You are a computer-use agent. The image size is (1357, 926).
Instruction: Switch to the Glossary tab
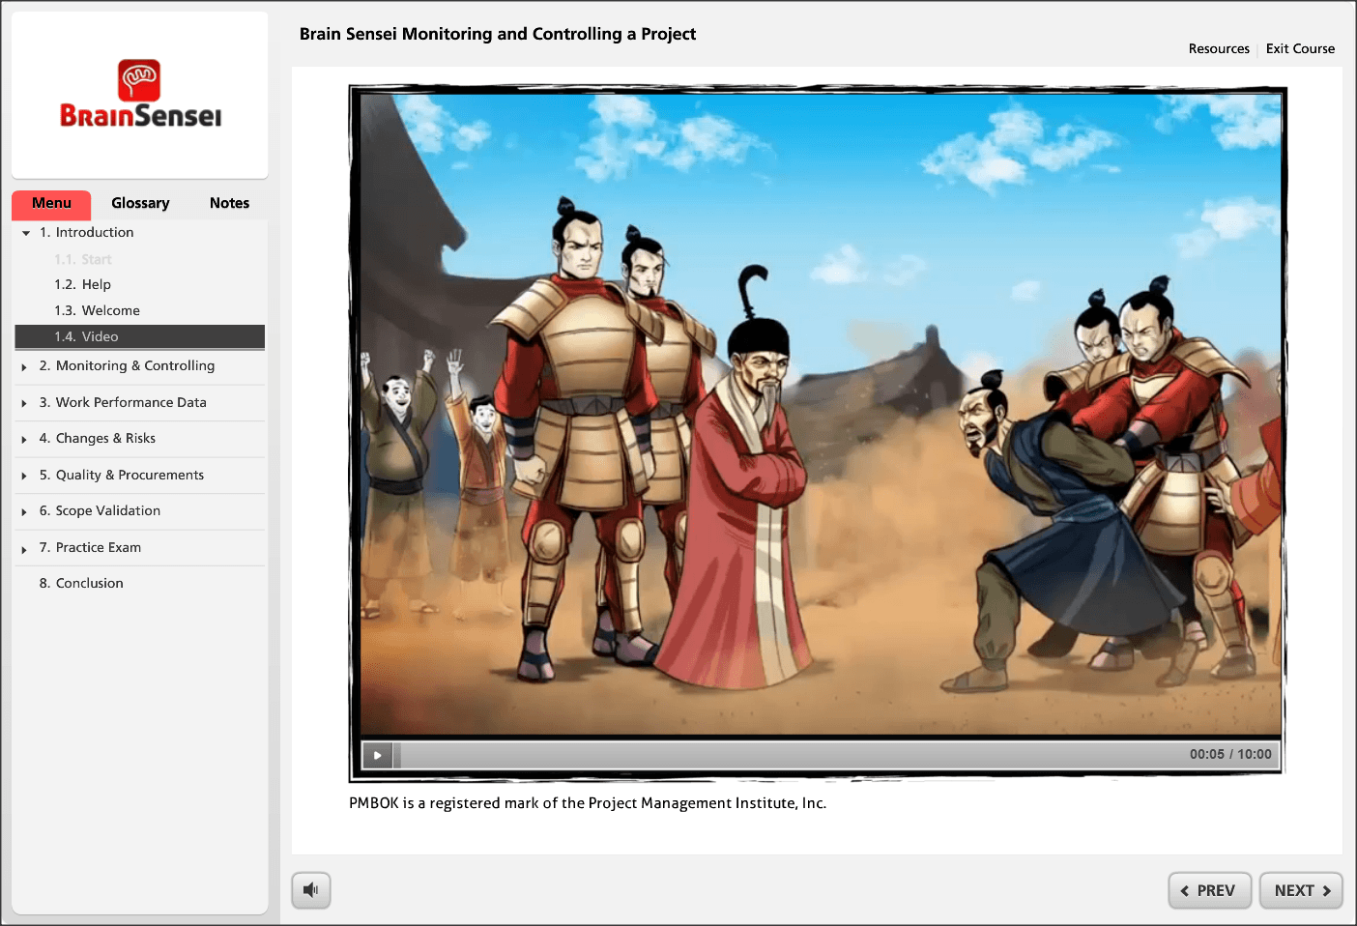pos(140,203)
